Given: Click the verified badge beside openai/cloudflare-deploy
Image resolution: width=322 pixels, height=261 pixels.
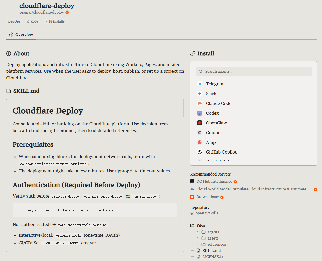Looking at the screenshot, I should coord(67,12).
